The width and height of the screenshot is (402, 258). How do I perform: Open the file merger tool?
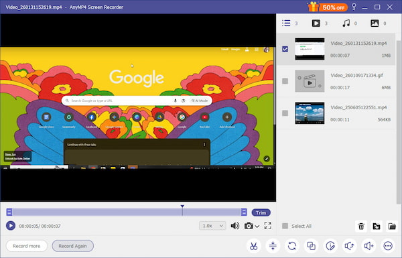tap(312, 246)
